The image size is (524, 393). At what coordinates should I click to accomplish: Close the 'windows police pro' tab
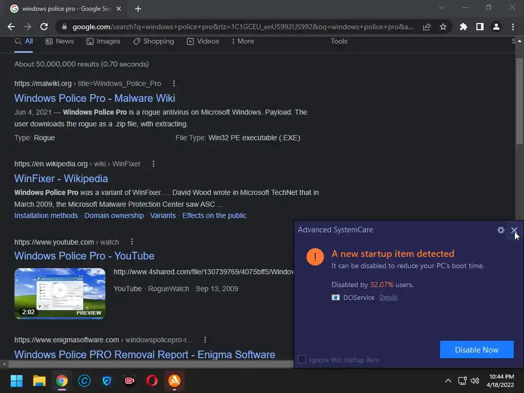point(119,9)
